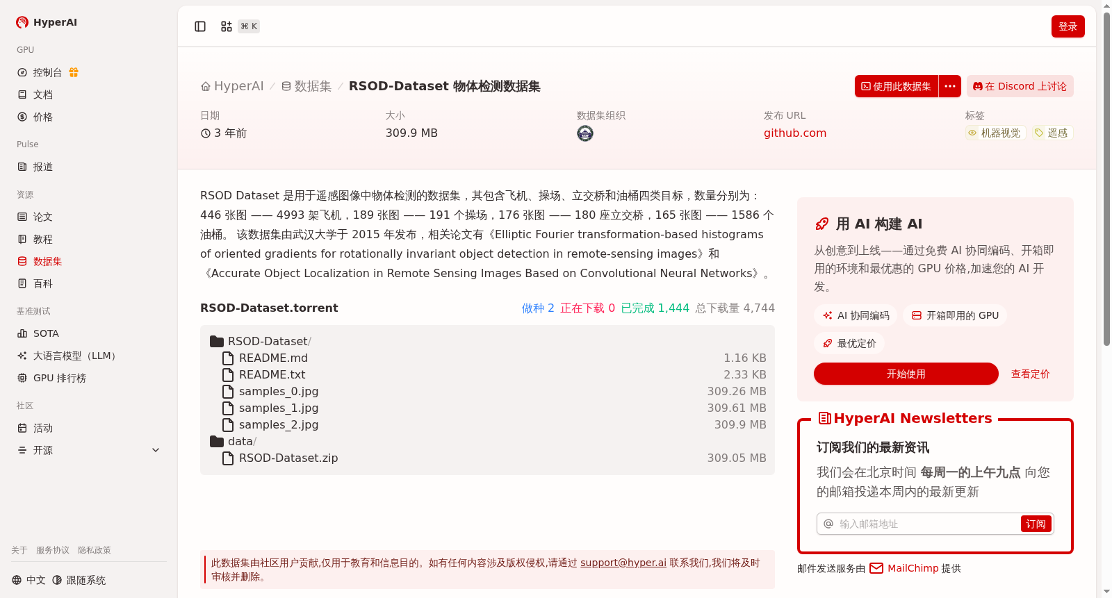Click the rocket icon beside 用 AI 构建 AI
The image size is (1112, 598).
821,224
